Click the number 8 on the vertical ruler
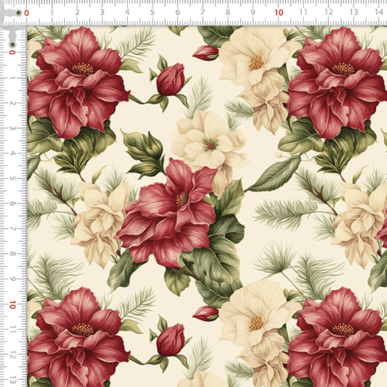The width and height of the screenshot is (387, 387). coord(12,254)
